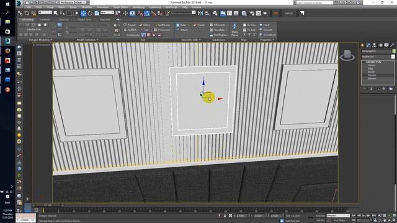Click the Mirror tool icon

pyautogui.click(x=200, y=13)
